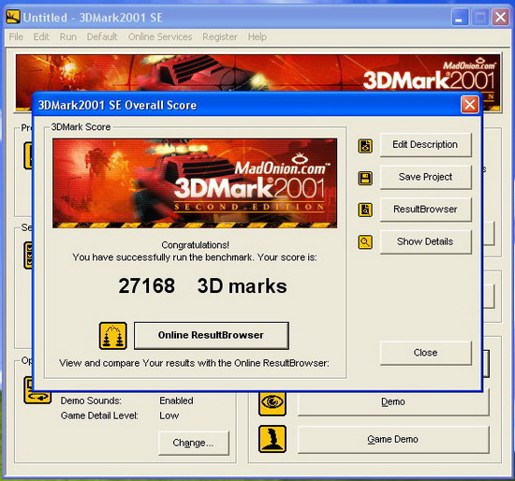
Task: Click the Close button in score dialog
Action: [425, 353]
